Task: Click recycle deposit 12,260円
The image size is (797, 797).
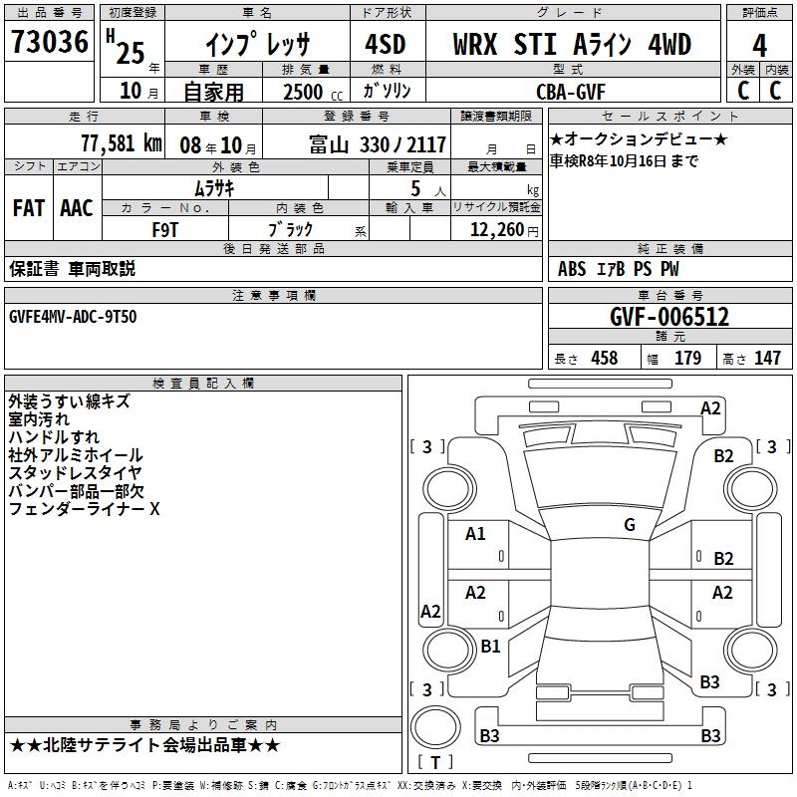Action: point(504,230)
